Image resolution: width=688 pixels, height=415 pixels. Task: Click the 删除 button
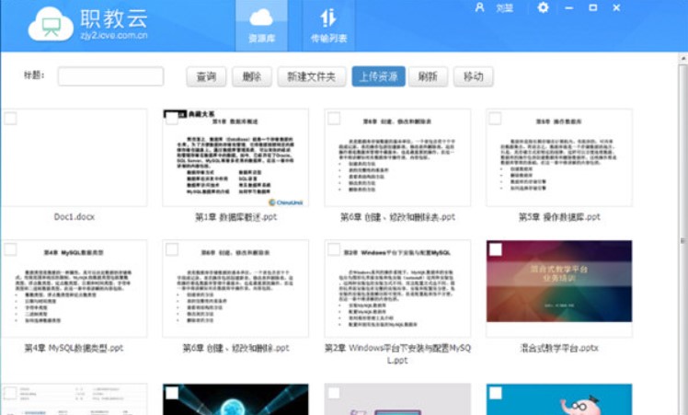(x=252, y=77)
